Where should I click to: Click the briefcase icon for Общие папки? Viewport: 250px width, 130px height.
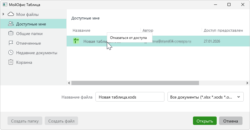click(x=11, y=33)
